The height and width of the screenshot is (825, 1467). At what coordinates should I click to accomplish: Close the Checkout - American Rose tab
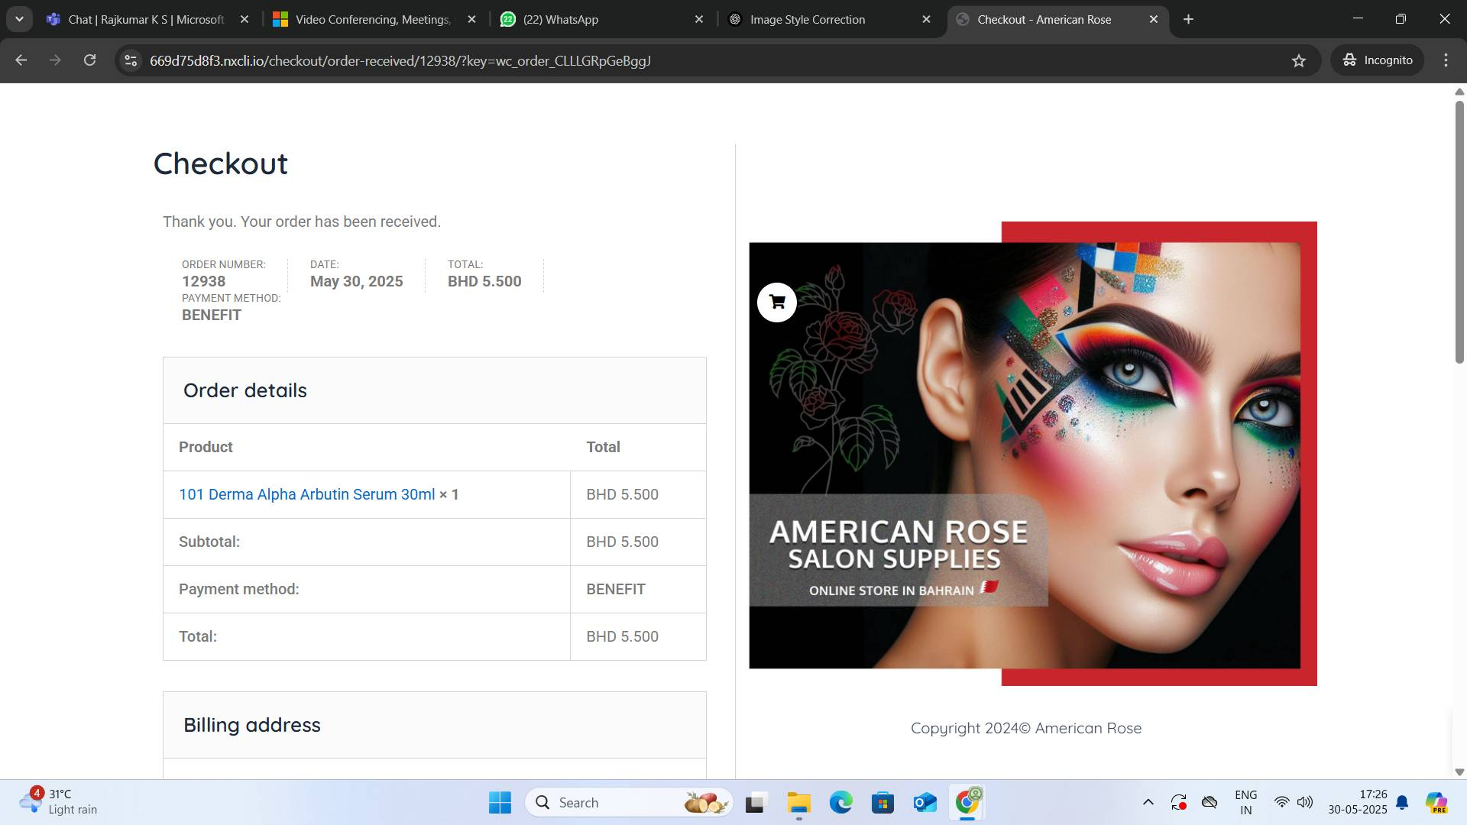coord(1154,19)
